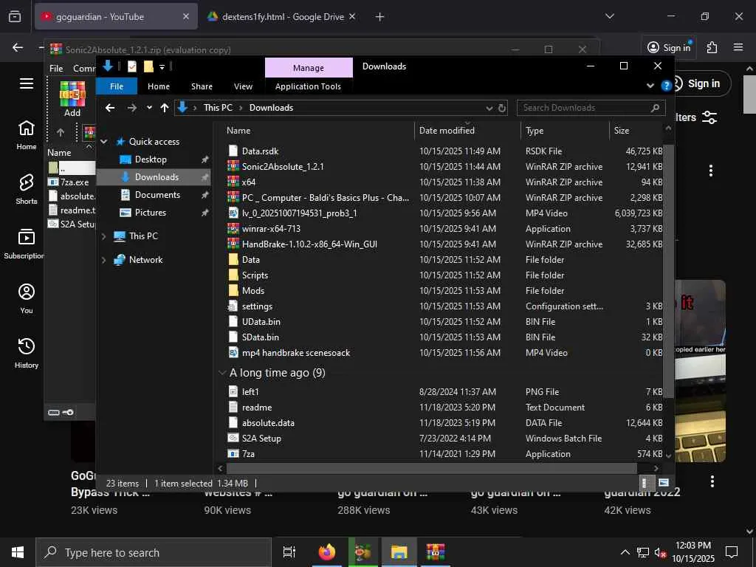The width and height of the screenshot is (756, 567).
Task: Open the notification center
Action: 732,552
